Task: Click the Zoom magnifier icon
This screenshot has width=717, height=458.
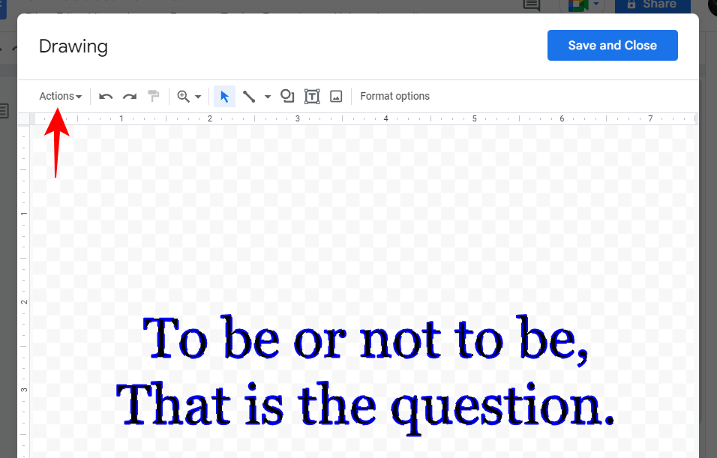Action: (183, 96)
